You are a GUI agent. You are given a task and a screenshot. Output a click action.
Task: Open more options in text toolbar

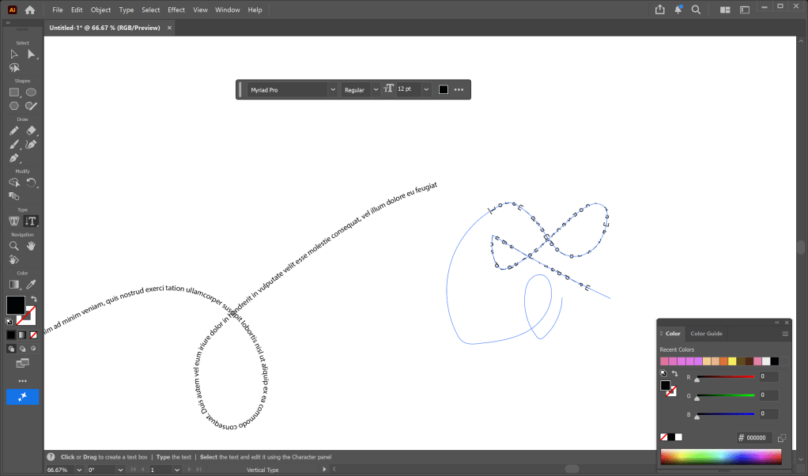click(459, 89)
